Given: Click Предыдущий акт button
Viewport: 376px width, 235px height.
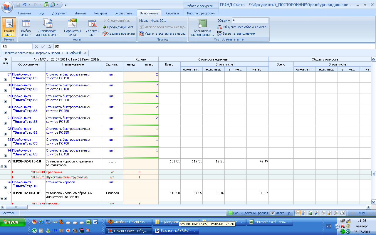Looking at the screenshot, I should pos(118,27).
